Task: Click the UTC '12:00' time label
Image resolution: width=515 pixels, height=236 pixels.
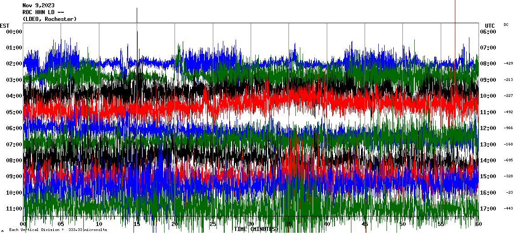Action: click(489, 128)
